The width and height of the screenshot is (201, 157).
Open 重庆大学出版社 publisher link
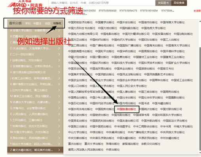tap(94, 144)
